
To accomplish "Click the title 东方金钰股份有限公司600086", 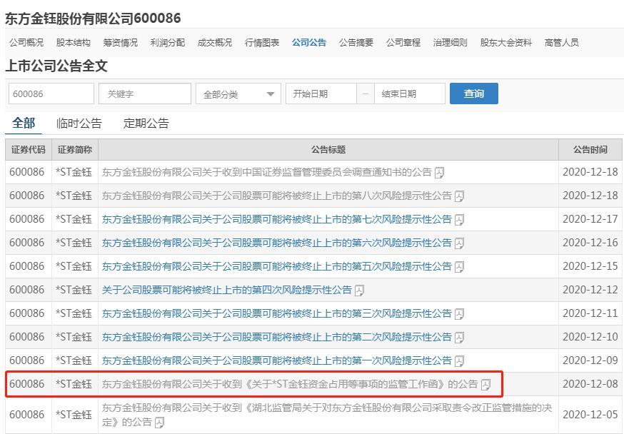I will [93, 18].
